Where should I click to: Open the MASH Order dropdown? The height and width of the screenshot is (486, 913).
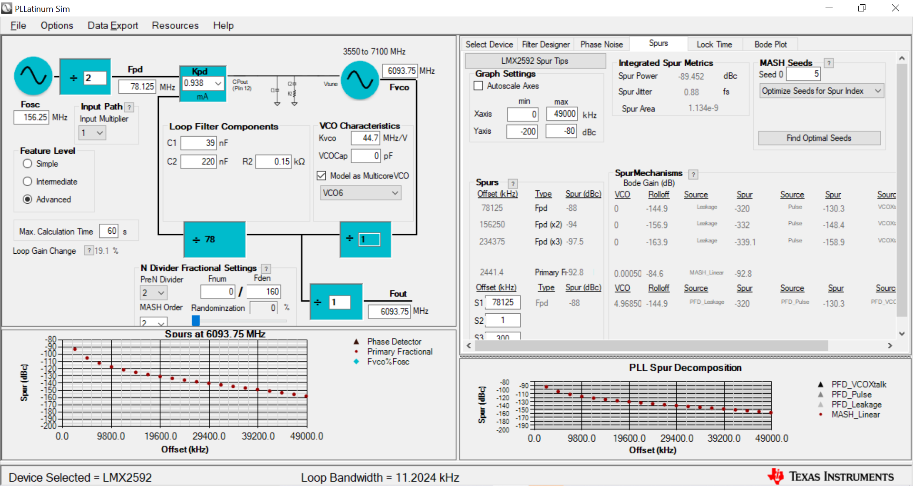(x=153, y=322)
